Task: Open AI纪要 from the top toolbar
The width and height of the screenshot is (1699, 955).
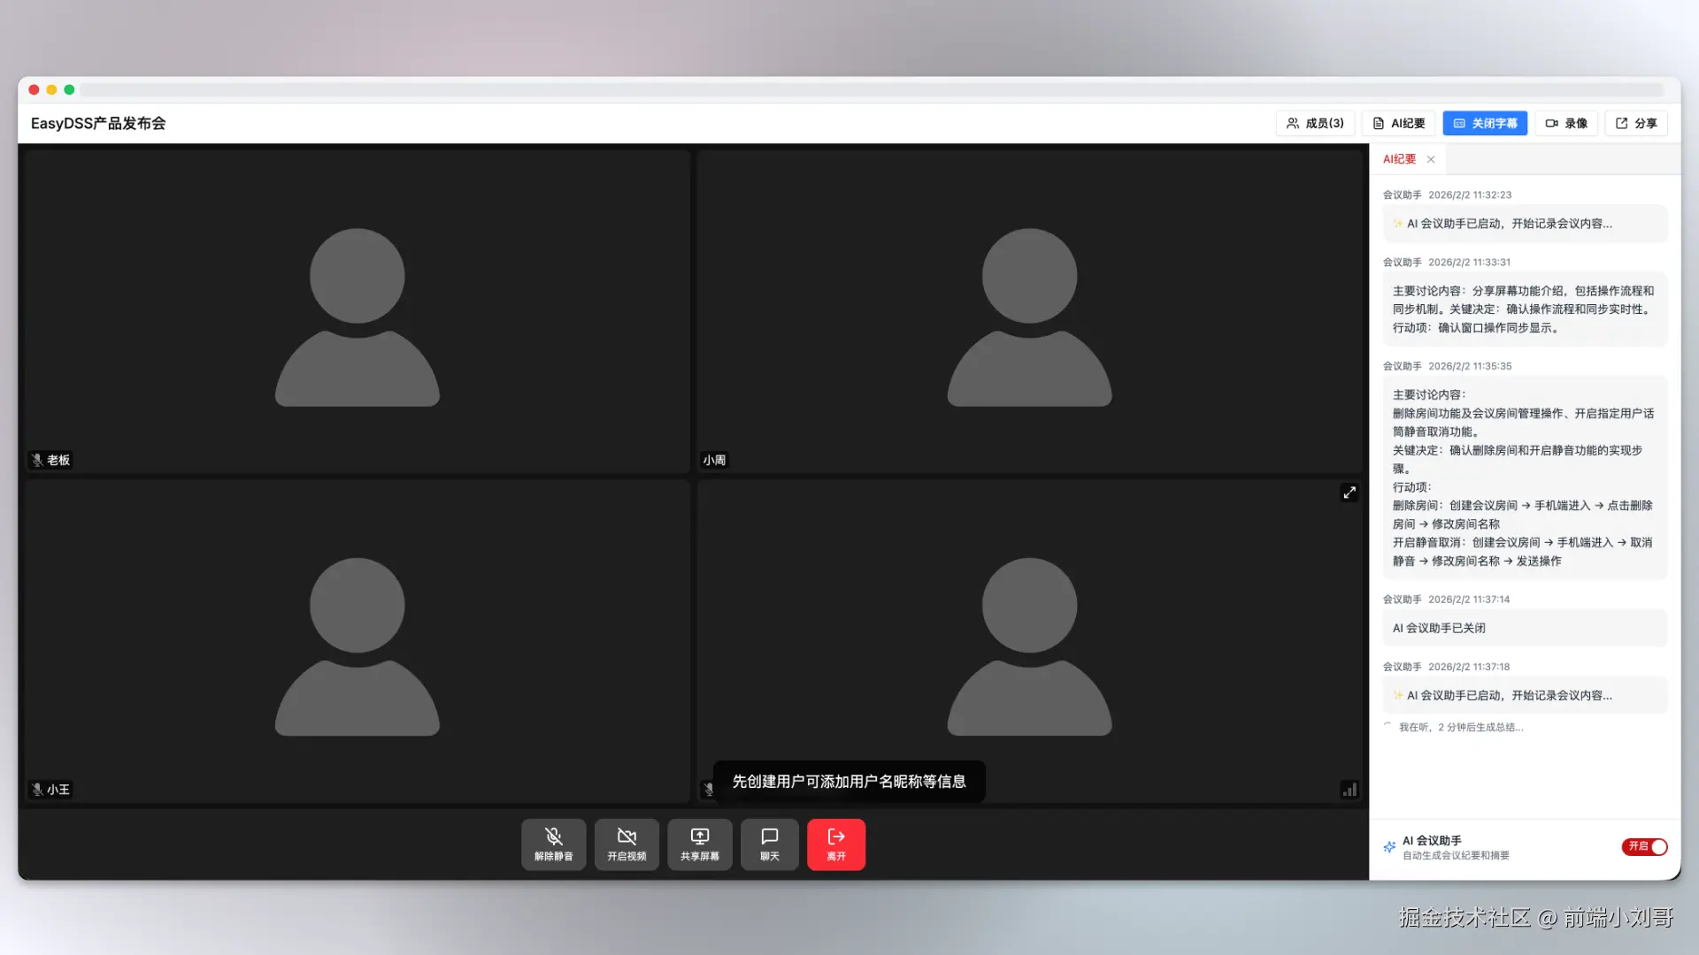Action: pos(1398,123)
